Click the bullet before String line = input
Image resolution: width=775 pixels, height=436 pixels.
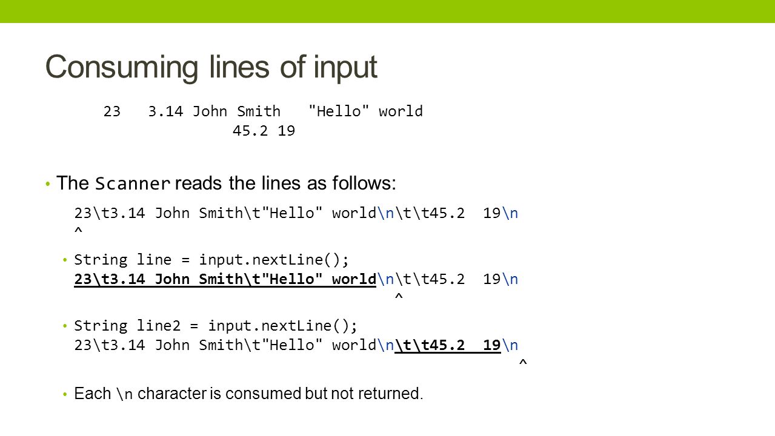pyautogui.click(x=65, y=260)
